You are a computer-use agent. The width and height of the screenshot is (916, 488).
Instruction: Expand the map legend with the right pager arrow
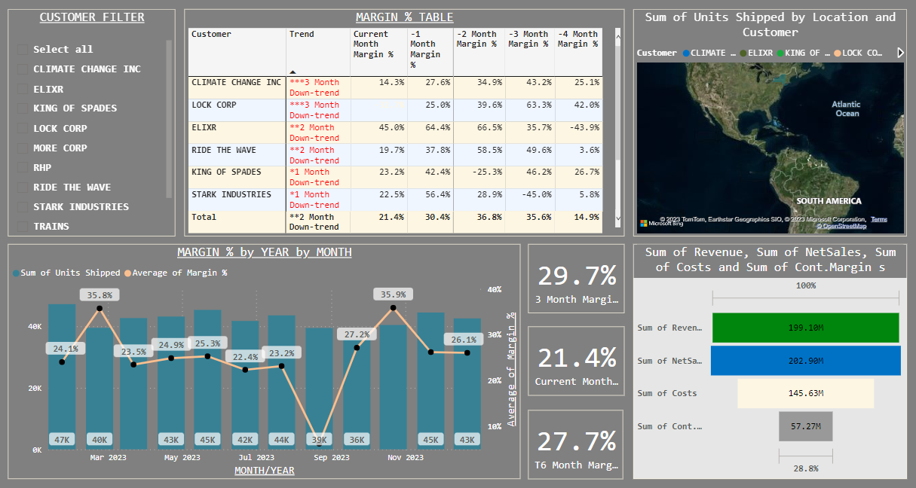point(901,53)
